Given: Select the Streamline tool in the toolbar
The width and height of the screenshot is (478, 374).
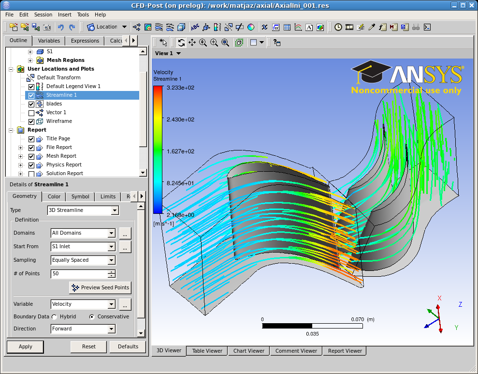Looking at the screenshot, I should (159, 27).
